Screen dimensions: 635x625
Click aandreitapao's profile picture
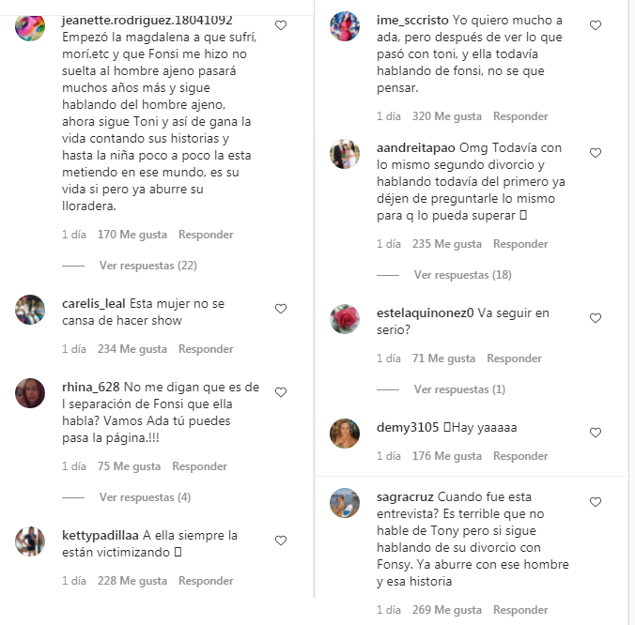[345, 154]
